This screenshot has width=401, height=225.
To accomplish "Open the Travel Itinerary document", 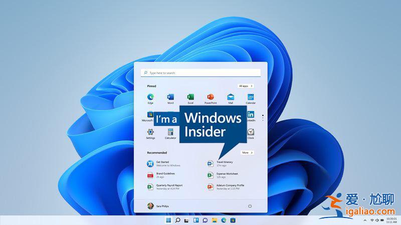I will 224,163.
